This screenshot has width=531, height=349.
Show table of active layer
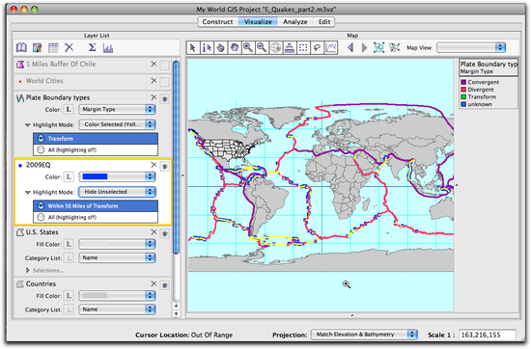point(53,47)
